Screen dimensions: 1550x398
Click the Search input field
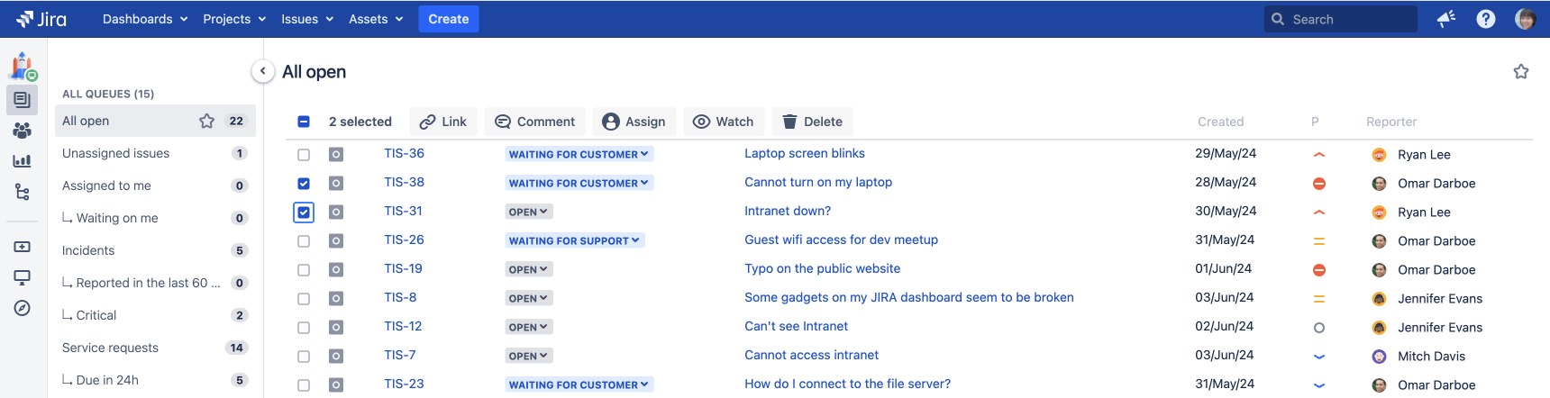click(x=1349, y=19)
